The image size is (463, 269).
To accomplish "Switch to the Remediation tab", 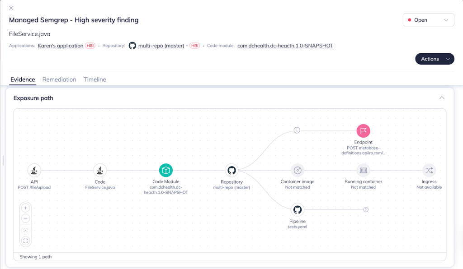I will tap(59, 79).
